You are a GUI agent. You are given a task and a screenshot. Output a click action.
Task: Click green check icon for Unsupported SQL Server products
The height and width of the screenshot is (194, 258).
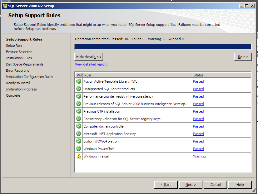pos(79,89)
